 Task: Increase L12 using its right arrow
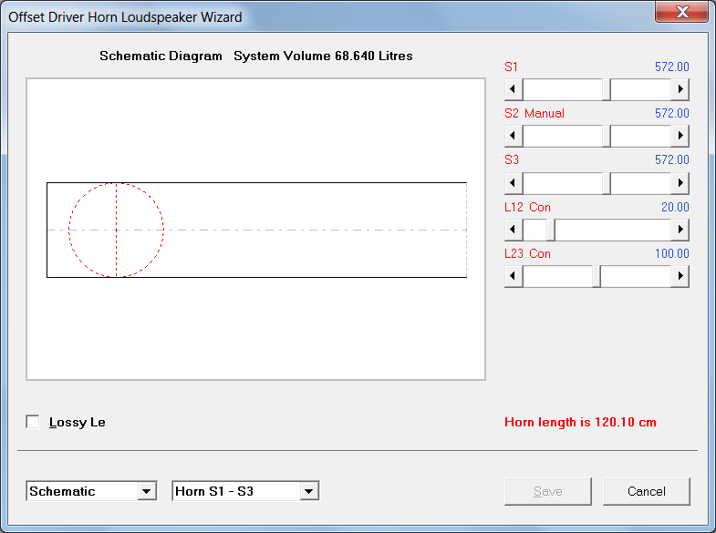coord(680,230)
